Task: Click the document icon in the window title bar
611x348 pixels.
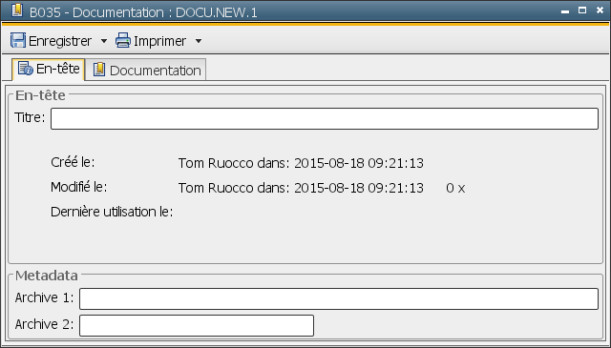Action: point(17,10)
